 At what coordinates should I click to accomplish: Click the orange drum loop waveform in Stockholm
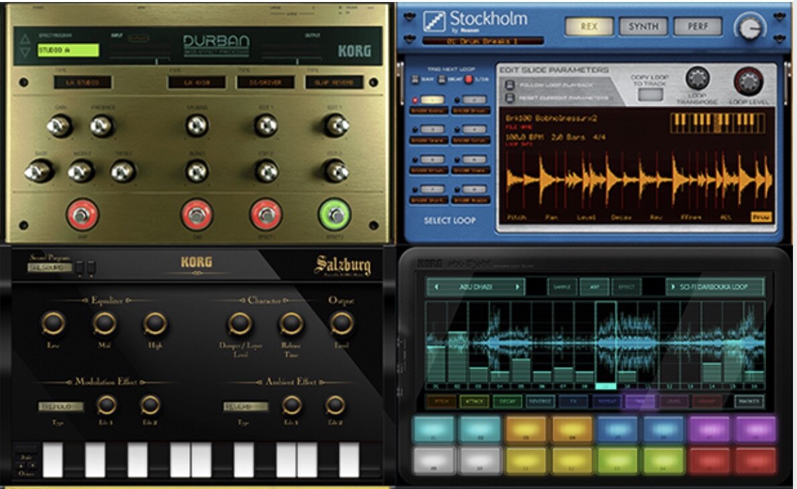point(639,180)
